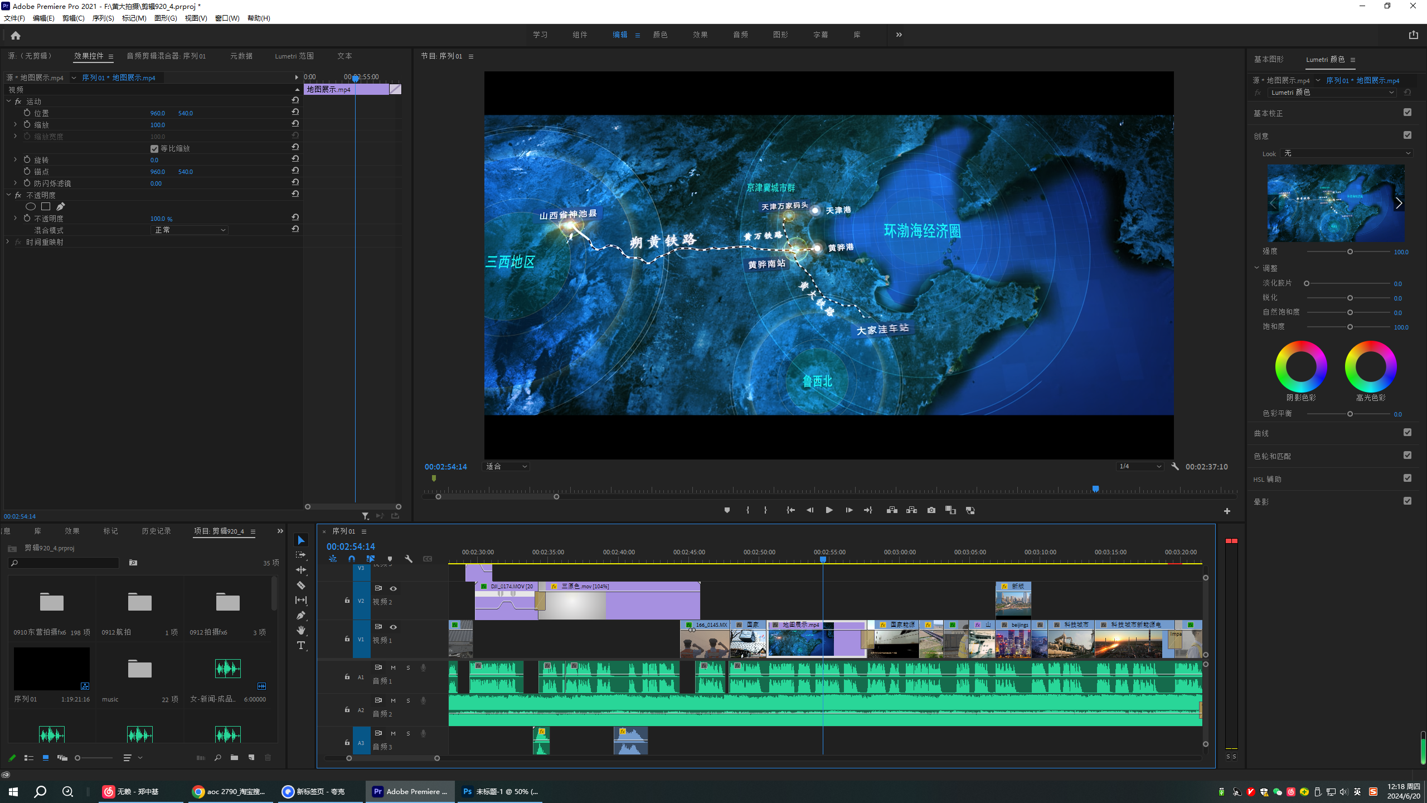Open Photoshop from the Windows taskbar
The height and width of the screenshot is (803, 1427).
point(500,791)
